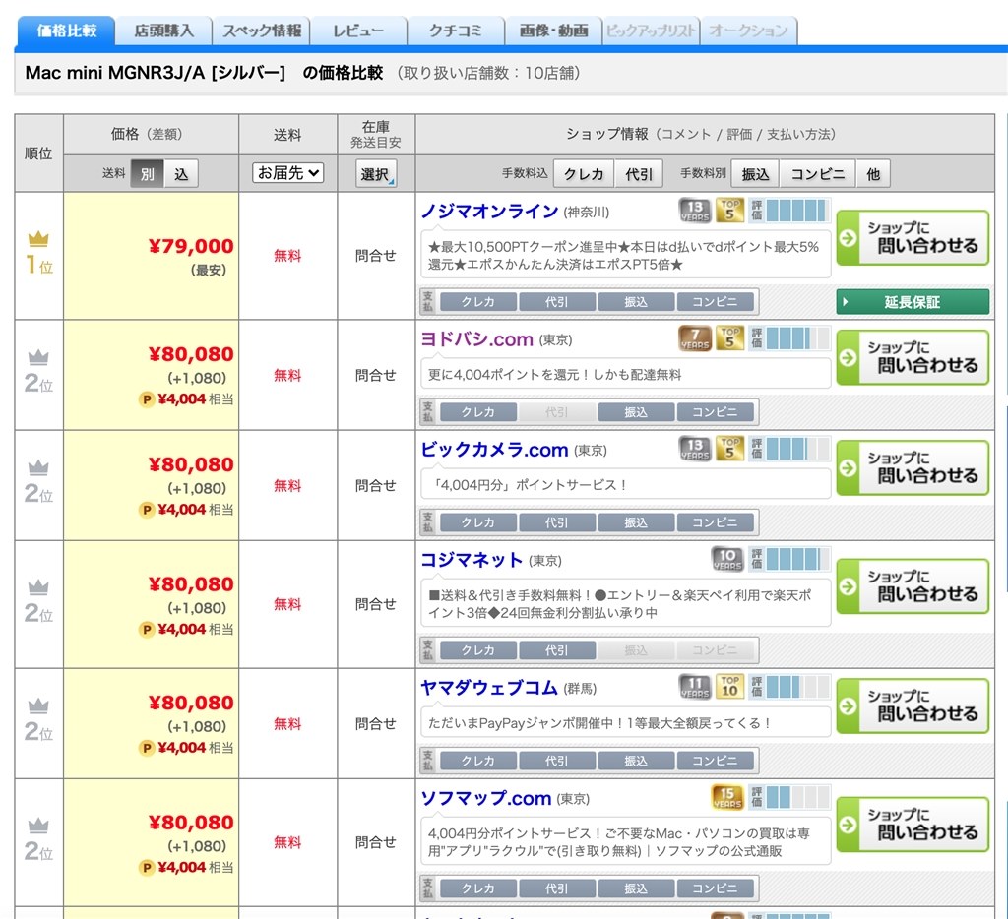Click ソフマップ.com row's point P icon
The width and height of the screenshot is (1008, 919).
click(x=148, y=868)
